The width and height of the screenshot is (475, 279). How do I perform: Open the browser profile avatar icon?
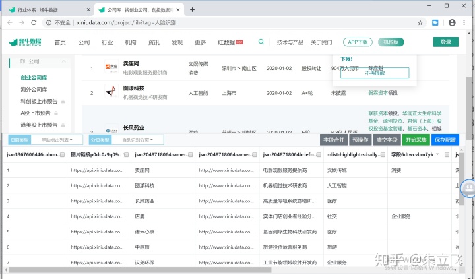pyautogui.click(x=452, y=22)
